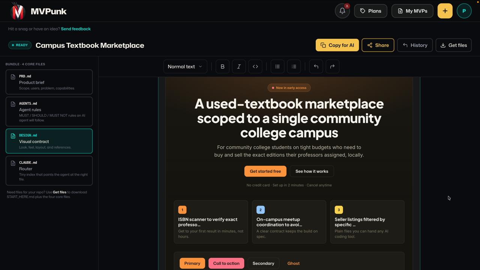Select the AGENTS.md Agent rules file
The width and height of the screenshot is (480, 270).
(49, 111)
